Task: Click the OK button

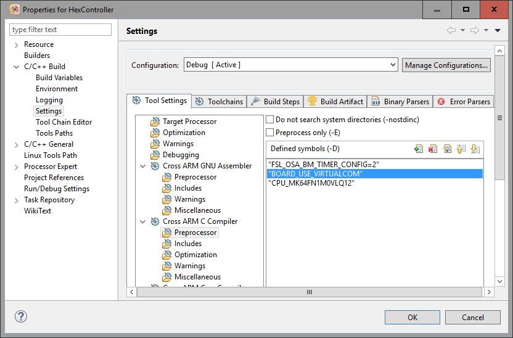Action: (412, 317)
